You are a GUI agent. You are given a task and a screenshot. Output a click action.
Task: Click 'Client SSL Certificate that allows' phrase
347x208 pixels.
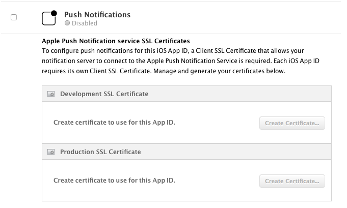[243, 51]
